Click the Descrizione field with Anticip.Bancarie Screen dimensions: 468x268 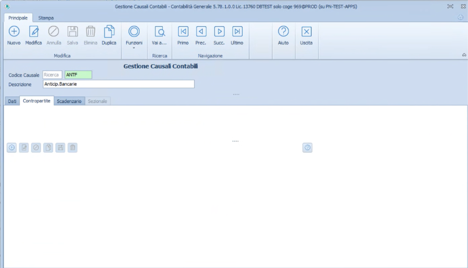[118, 84]
